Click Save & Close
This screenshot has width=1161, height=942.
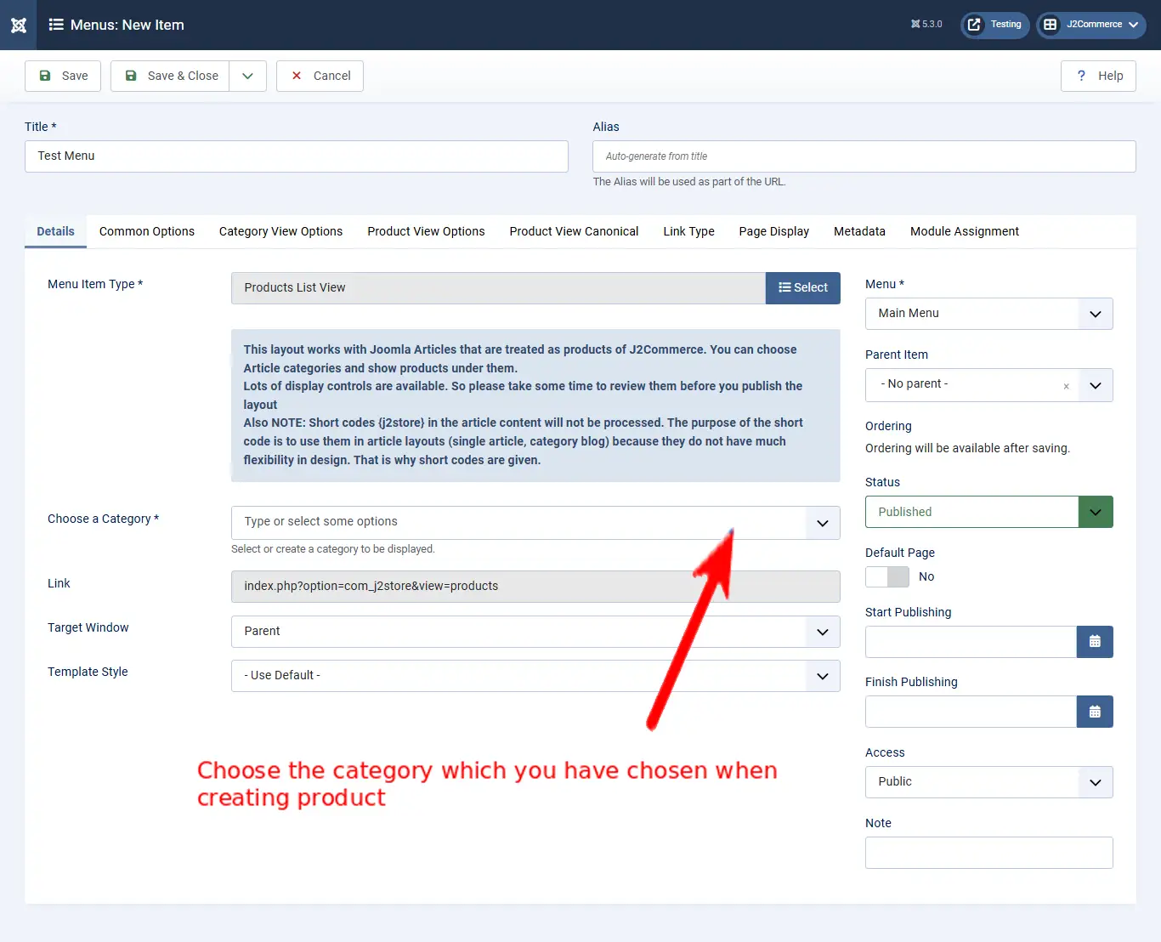click(170, 76)
